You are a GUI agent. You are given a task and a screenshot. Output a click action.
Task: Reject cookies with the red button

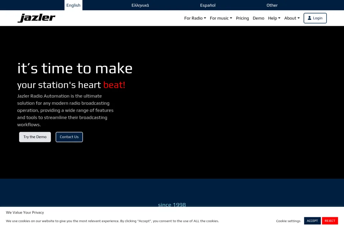330,221
